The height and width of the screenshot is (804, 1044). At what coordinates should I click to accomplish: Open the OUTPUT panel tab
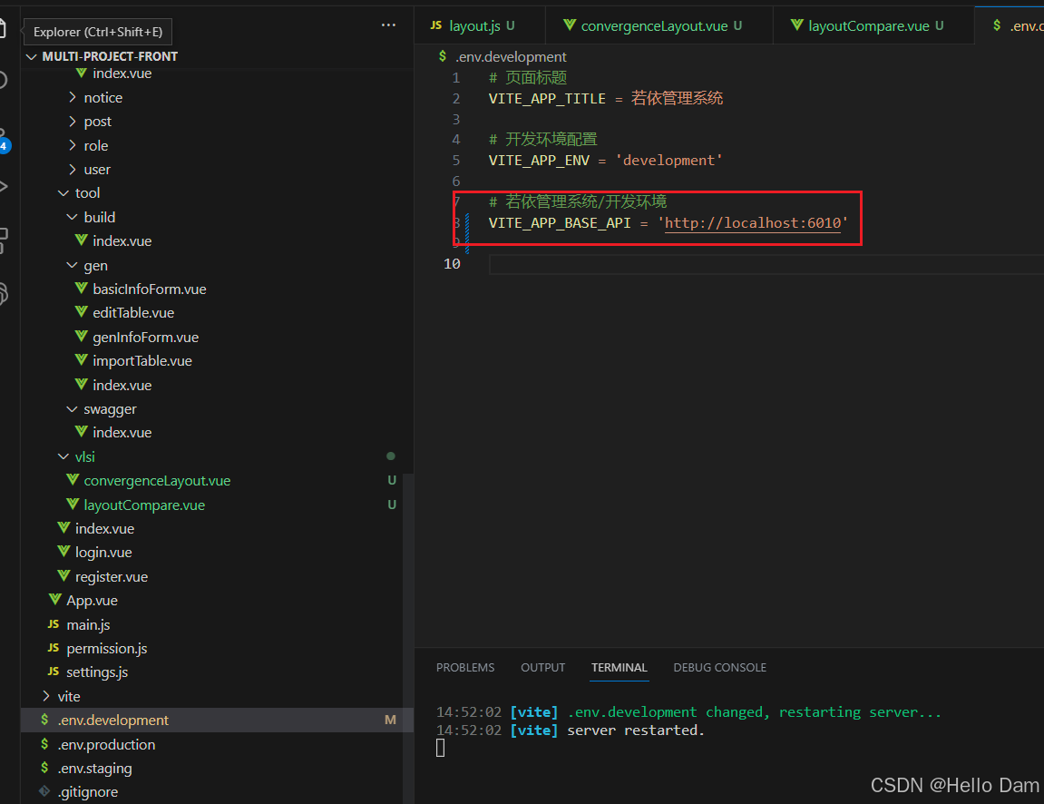542,668
